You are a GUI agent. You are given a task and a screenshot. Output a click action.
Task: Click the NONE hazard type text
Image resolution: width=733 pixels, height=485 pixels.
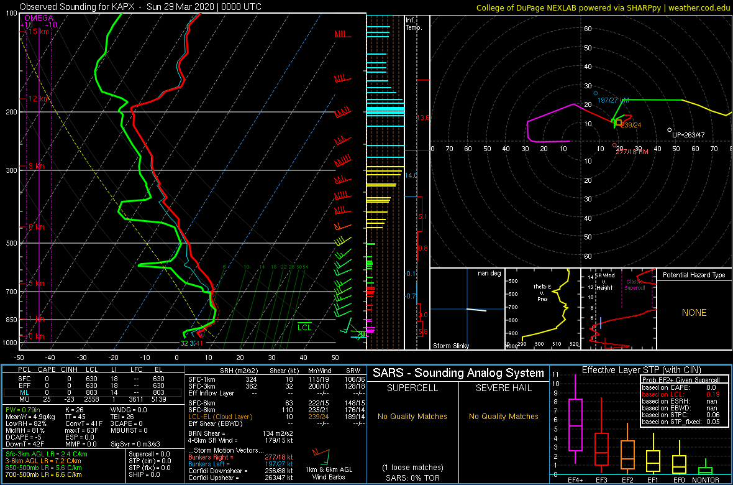coord(694,313)
